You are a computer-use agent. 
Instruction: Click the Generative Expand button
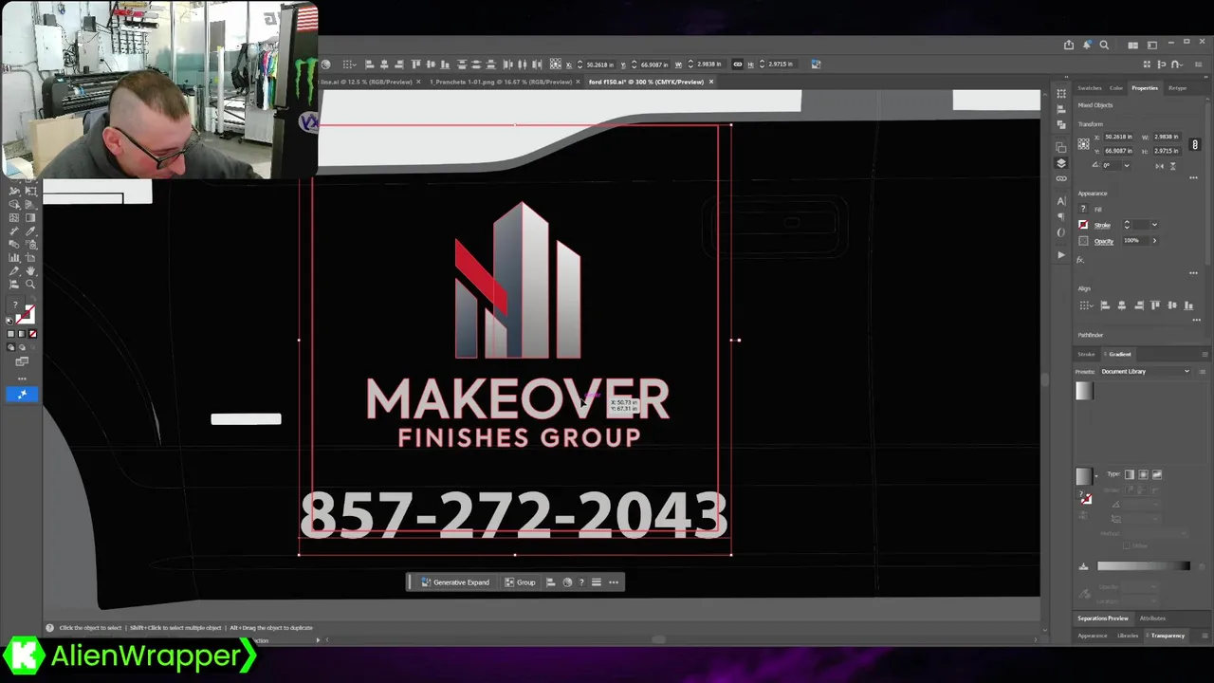455,582
